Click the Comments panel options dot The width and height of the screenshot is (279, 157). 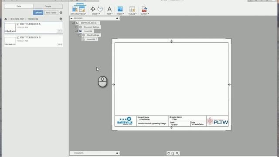pos(117,153)
